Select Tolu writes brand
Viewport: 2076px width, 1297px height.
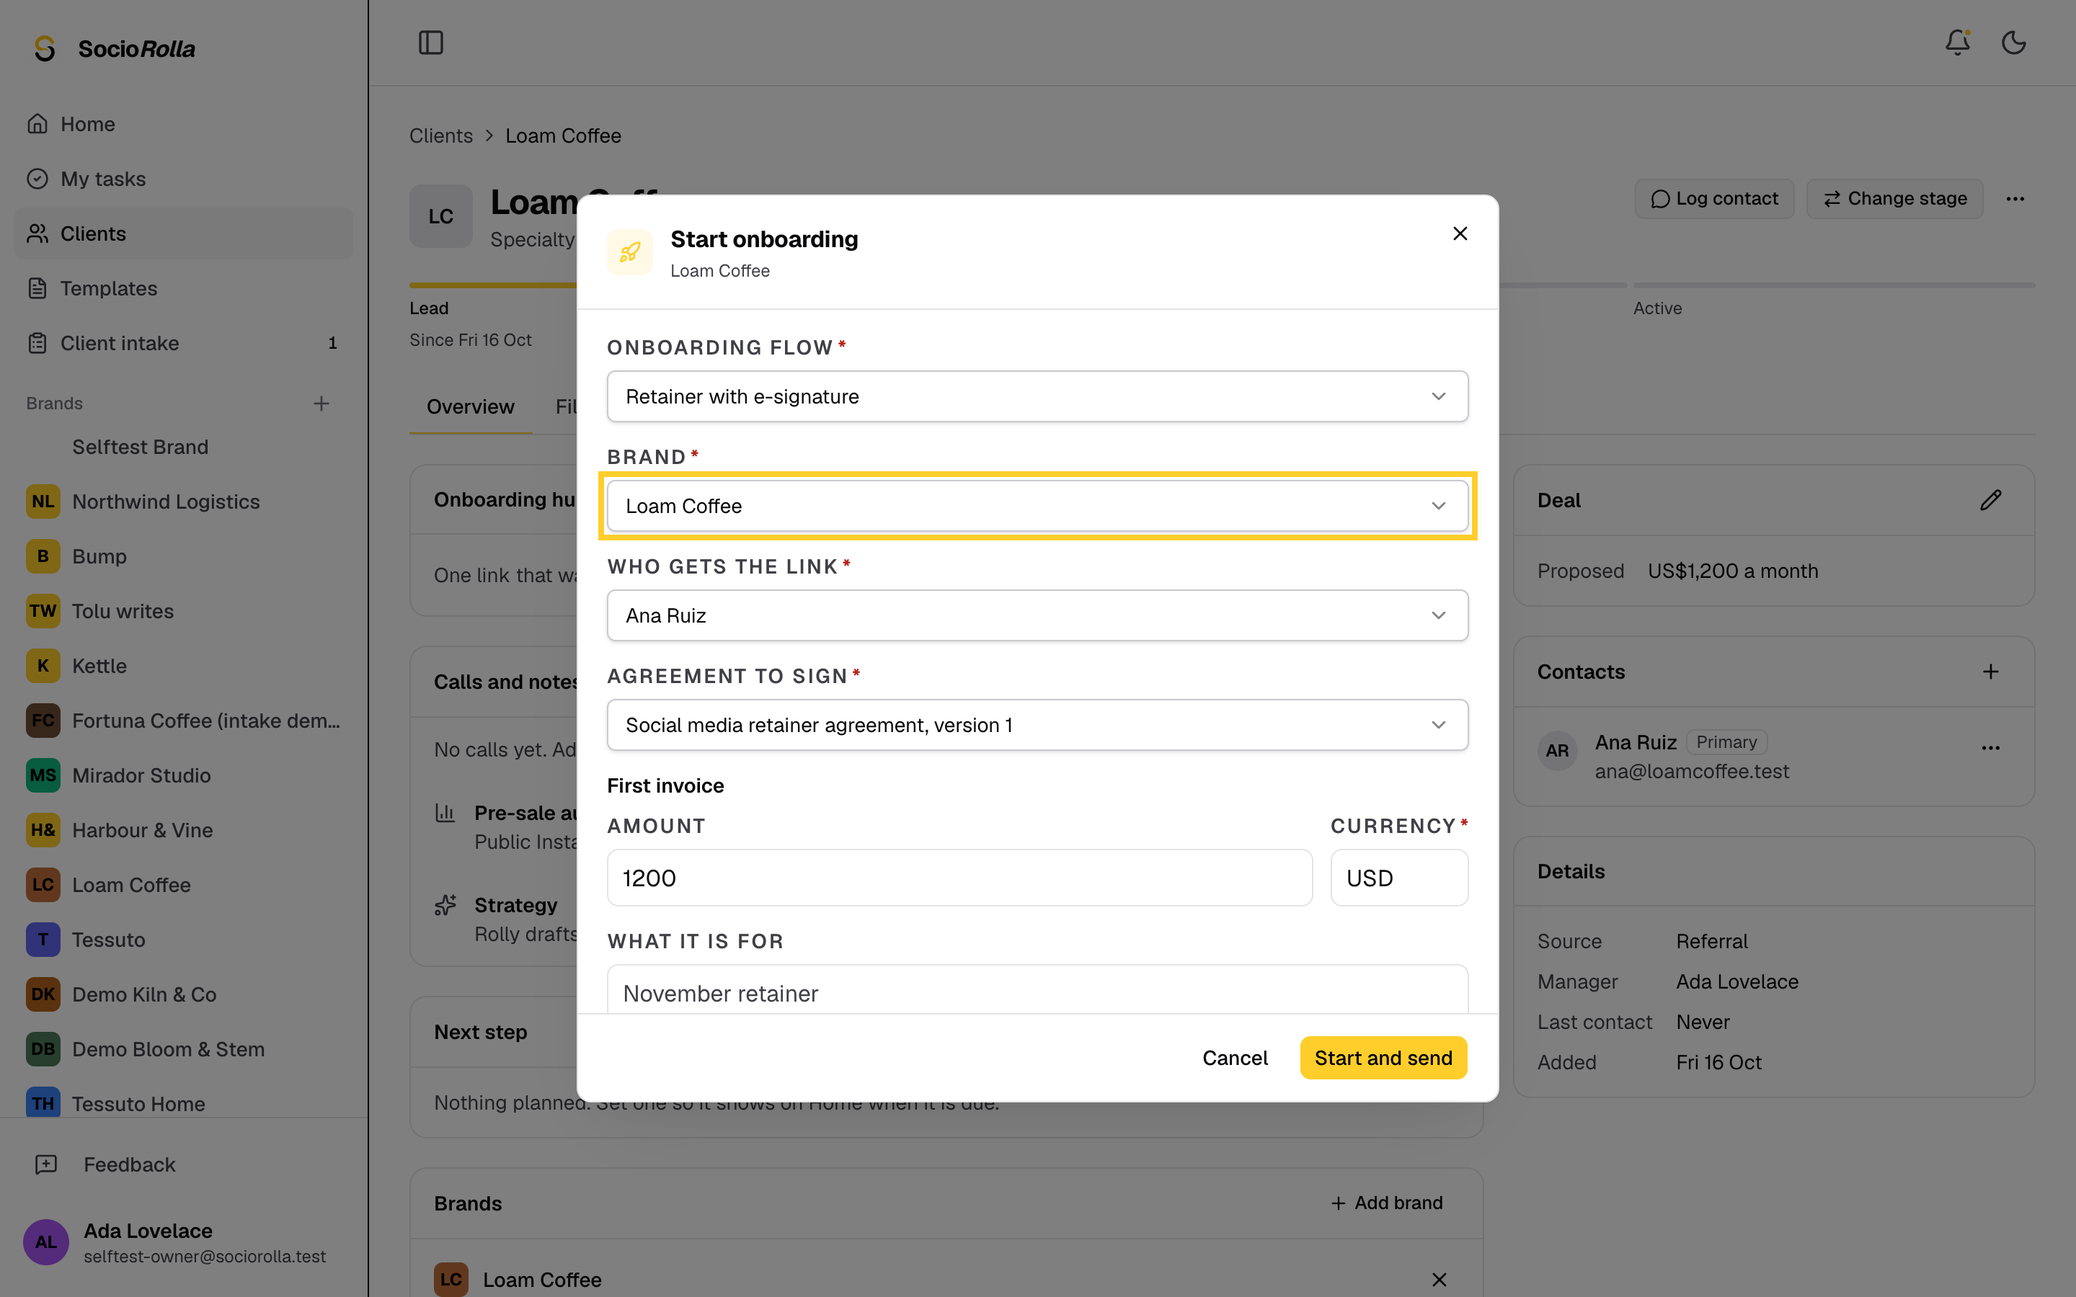point(185,611)
